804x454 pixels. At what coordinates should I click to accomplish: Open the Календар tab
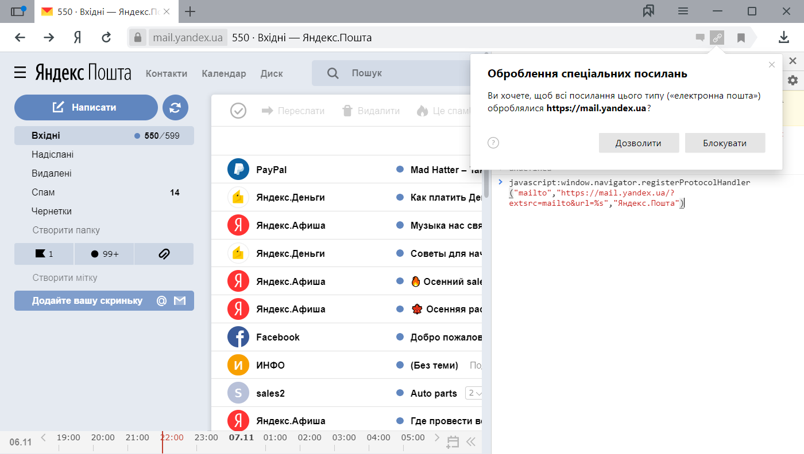(224, 73)
